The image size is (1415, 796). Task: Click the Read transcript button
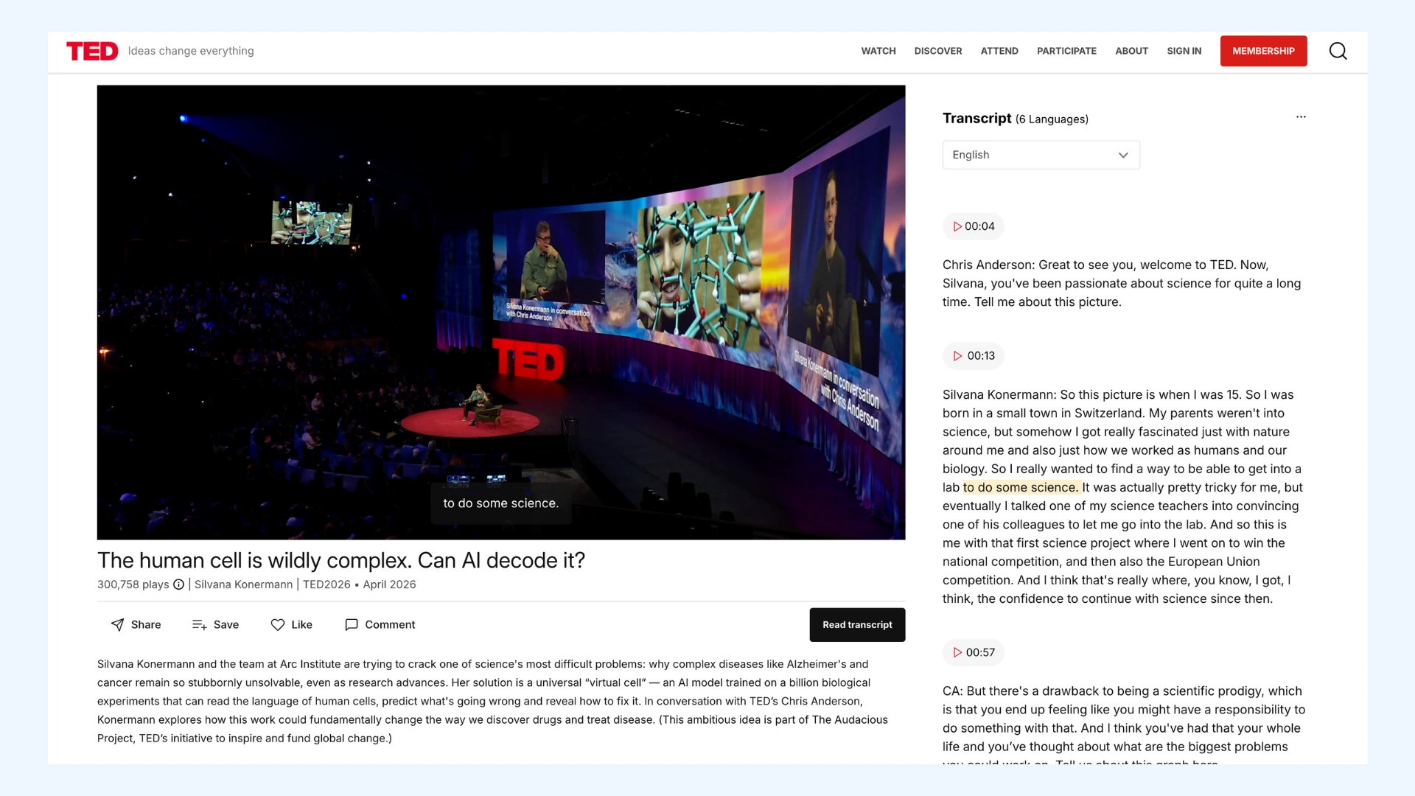857,625
